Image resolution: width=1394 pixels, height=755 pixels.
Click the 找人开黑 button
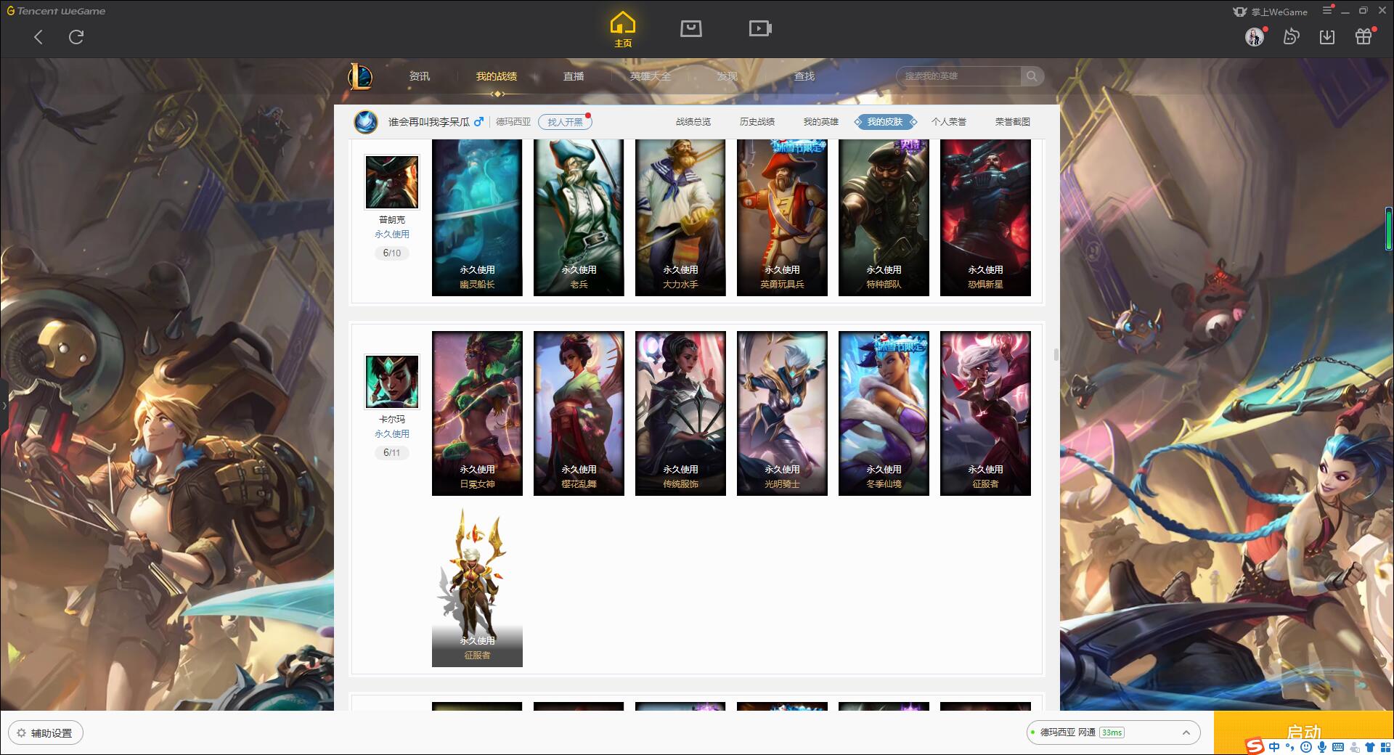pyautogui.click(x=565, y=122)
